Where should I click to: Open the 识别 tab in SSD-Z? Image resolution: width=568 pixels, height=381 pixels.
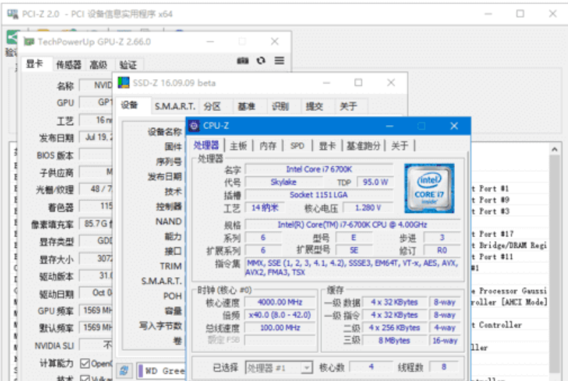click(280, 106)
